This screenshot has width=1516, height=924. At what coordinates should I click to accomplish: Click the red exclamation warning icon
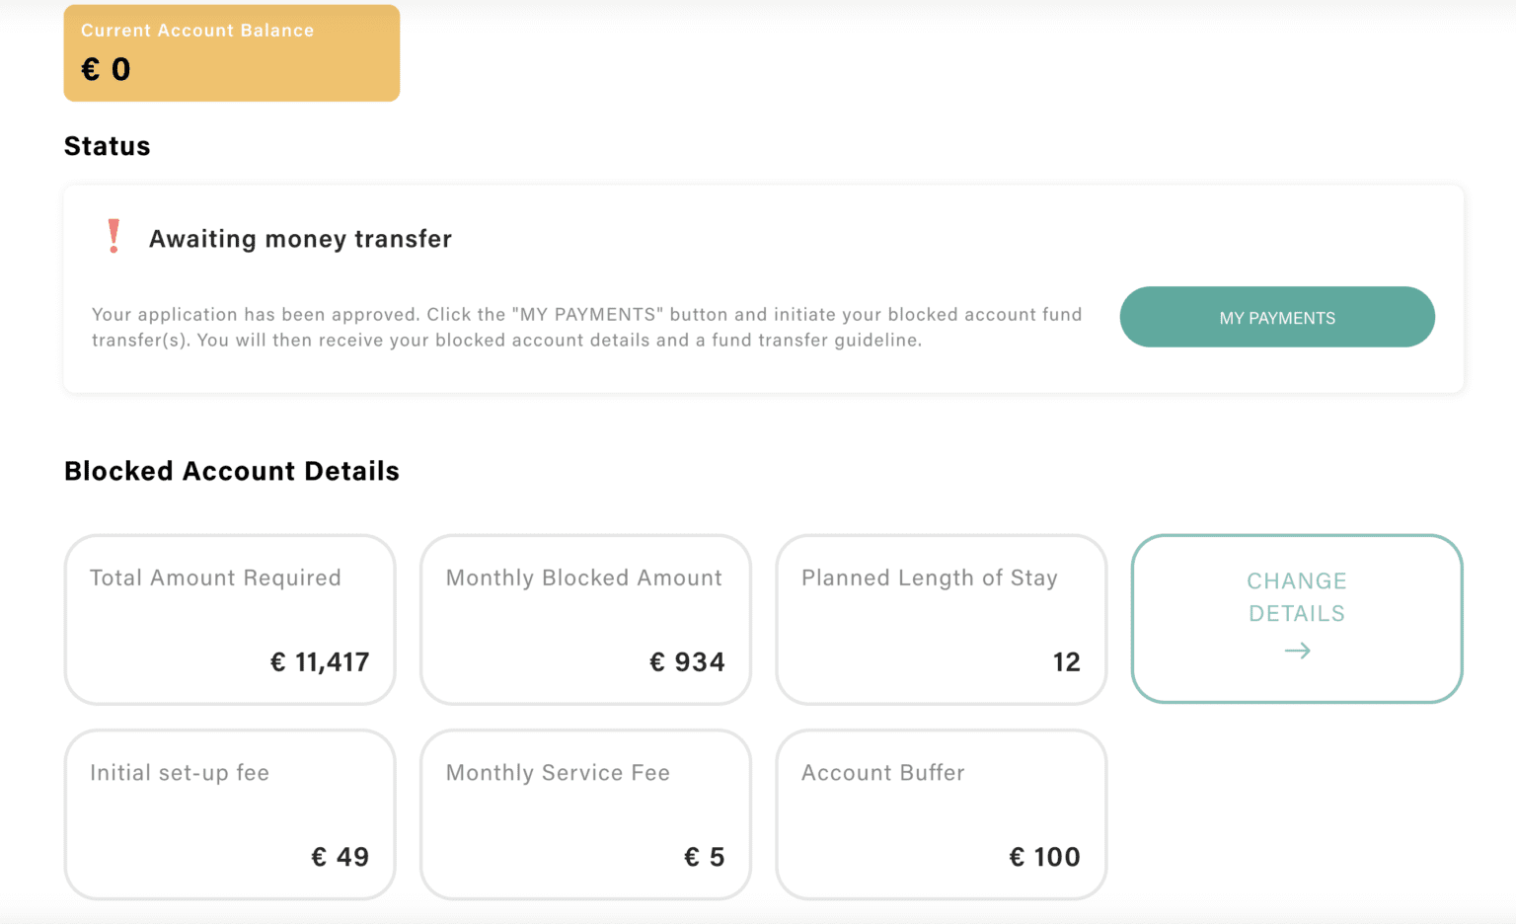(x=114, y=237)
